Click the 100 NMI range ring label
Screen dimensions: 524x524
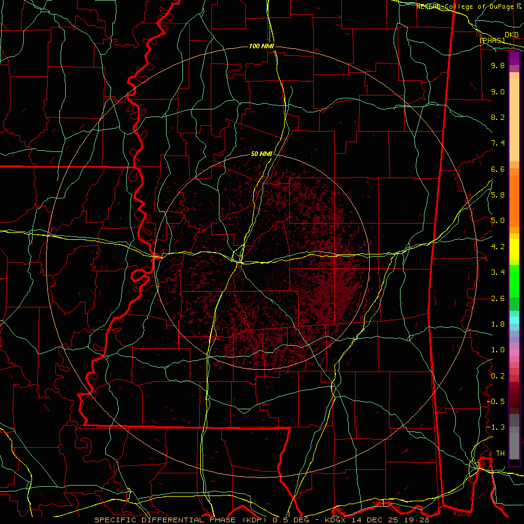[x=261, y=46]
